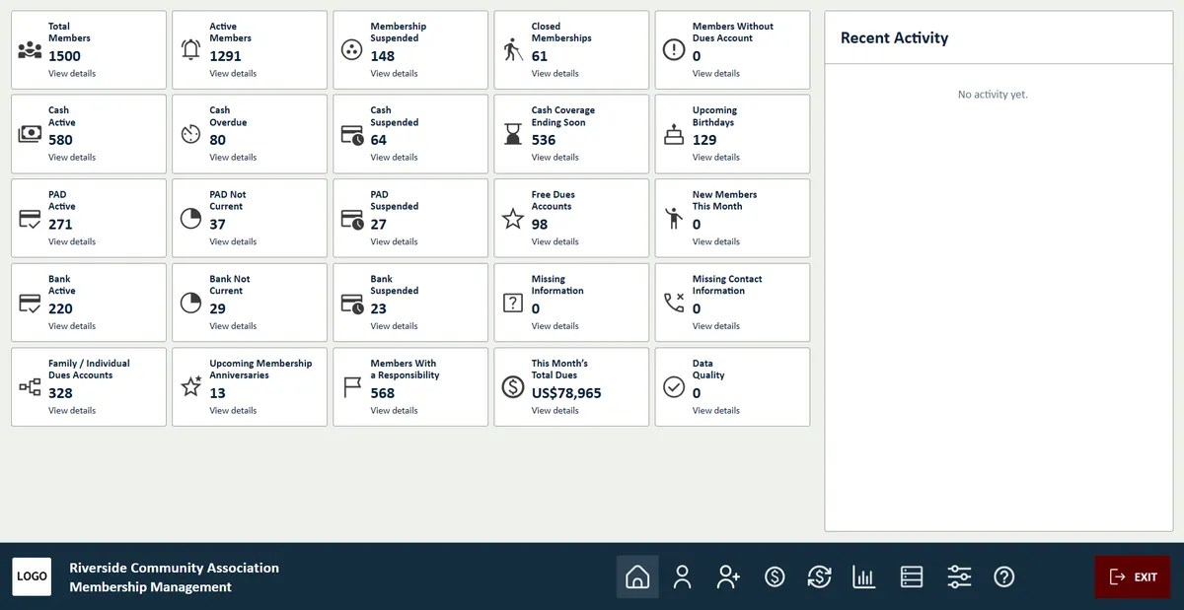Click the Recent Activity heading
This screenshot has width=1184, height=610.
(x=894, y=37)
